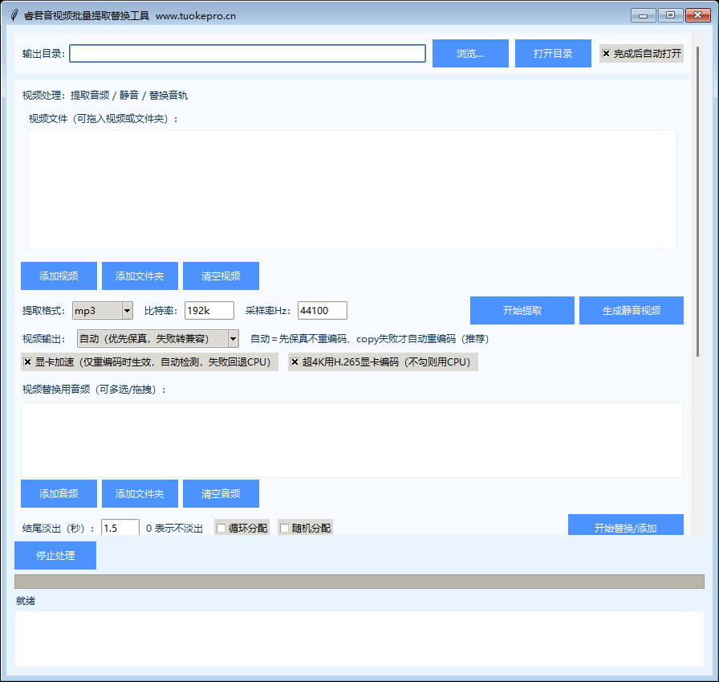
Task: Click the feather app icon in title bar
Action: (x=14, y=15)
